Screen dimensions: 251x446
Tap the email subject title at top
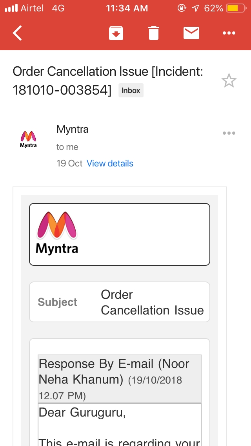click(x=108, y=80)
